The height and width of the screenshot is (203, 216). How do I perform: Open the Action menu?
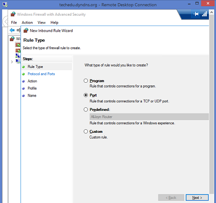[27, 22]
